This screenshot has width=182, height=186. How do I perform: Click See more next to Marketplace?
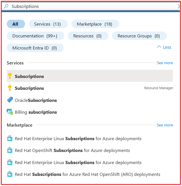[165, 125]
